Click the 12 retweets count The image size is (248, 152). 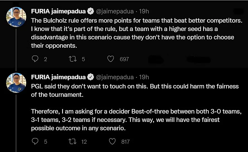tap(84, 142)
